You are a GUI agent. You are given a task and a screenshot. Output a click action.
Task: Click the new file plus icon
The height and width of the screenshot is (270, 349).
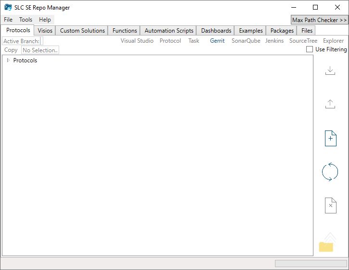(331, 138)
